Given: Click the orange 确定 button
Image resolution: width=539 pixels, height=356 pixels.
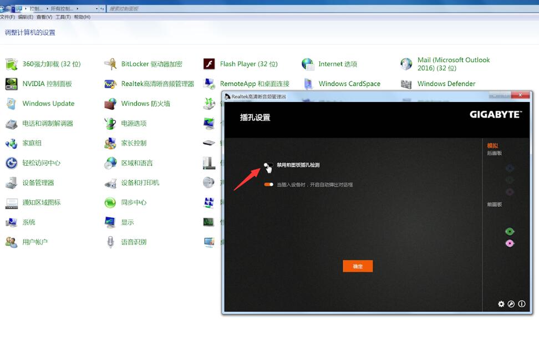Looking at the screenshot, I should point(358,266).
